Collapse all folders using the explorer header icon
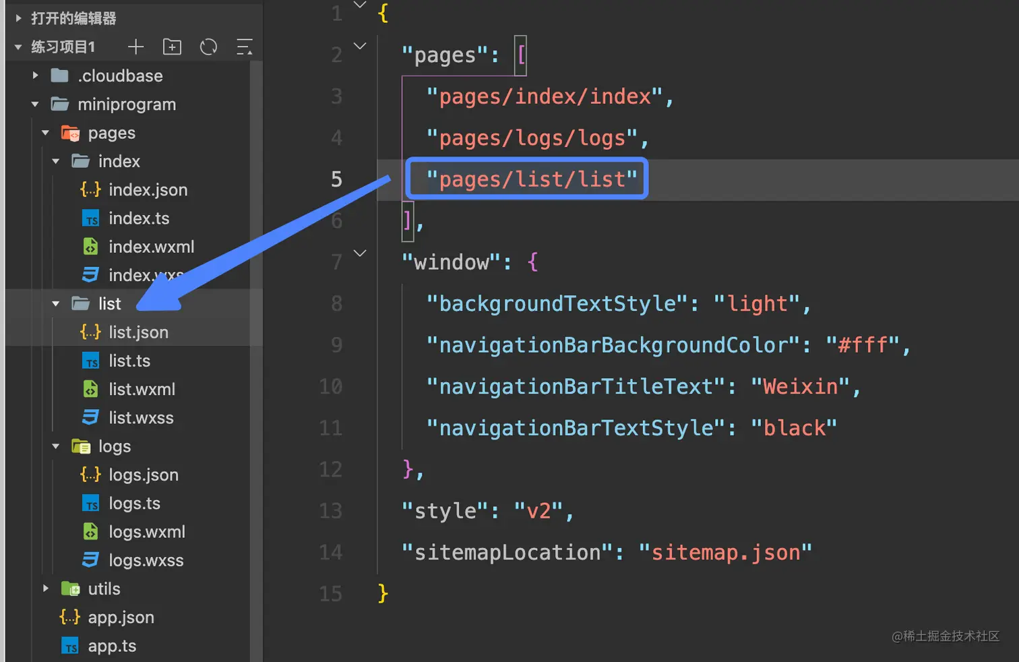The image size is (1019, 662). click(245, 47)
